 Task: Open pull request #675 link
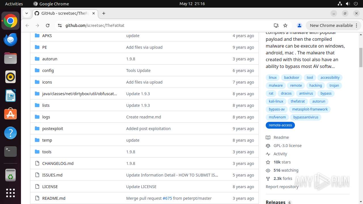pos(167,198)
